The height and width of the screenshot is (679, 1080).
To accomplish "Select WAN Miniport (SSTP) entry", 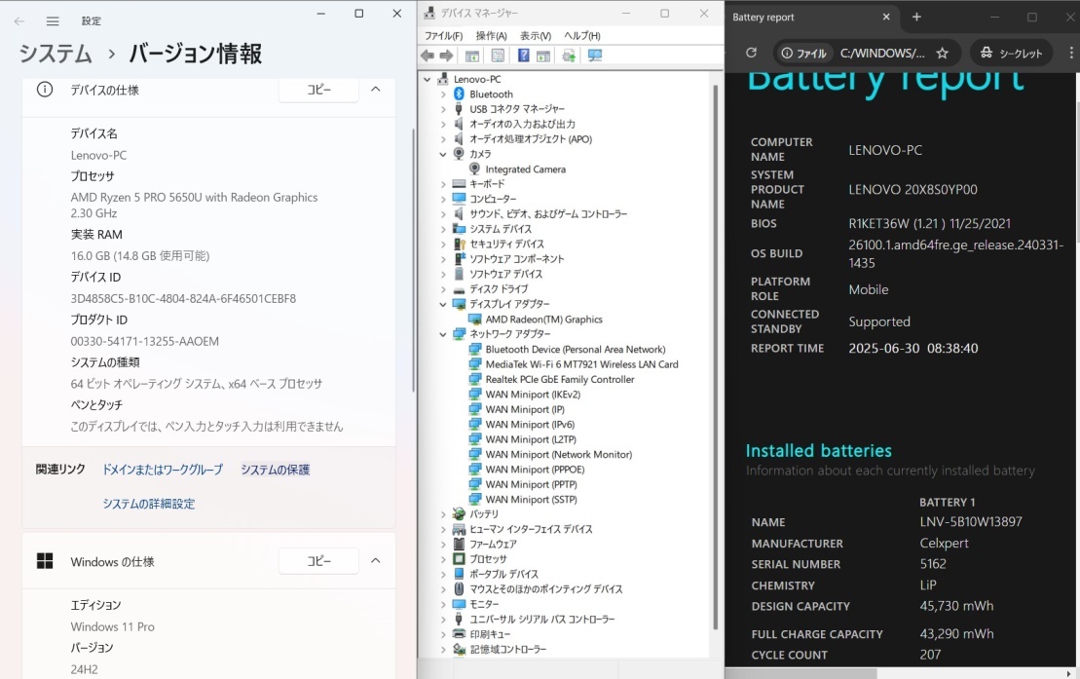I will [x=531, y=499].
